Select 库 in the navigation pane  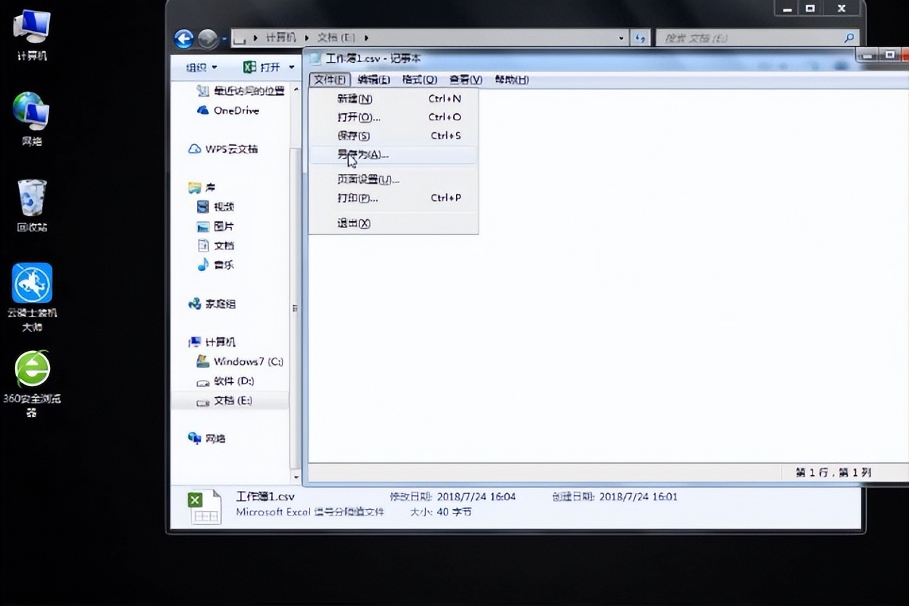(202, 187)
